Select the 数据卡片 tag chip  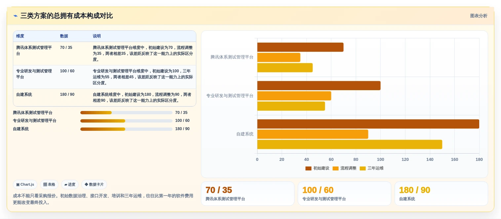[x=94, y=185]
